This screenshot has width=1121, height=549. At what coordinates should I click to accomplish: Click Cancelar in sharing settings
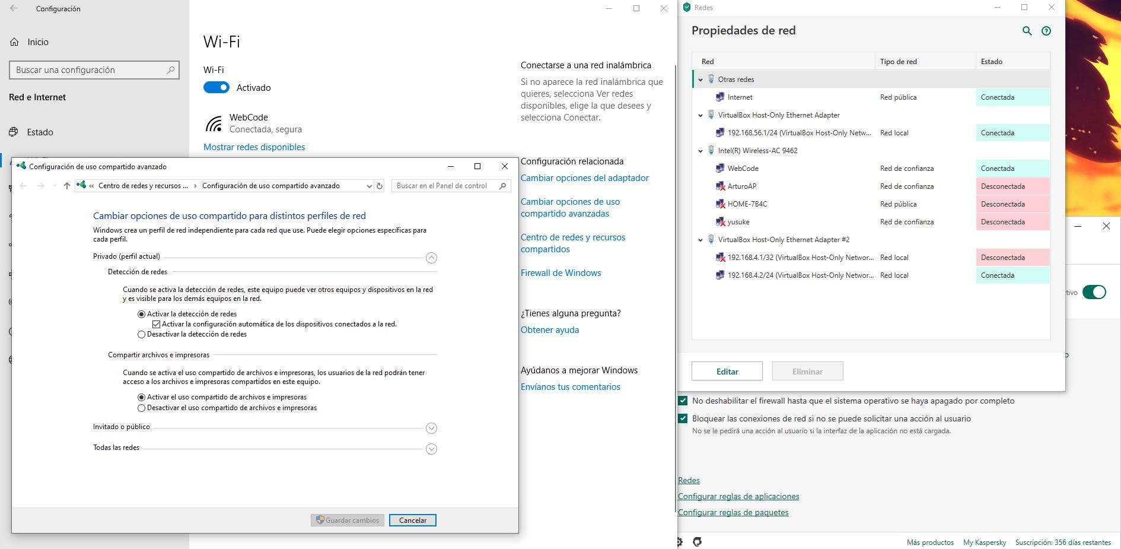pyautogui.click(x=413, y=521)
